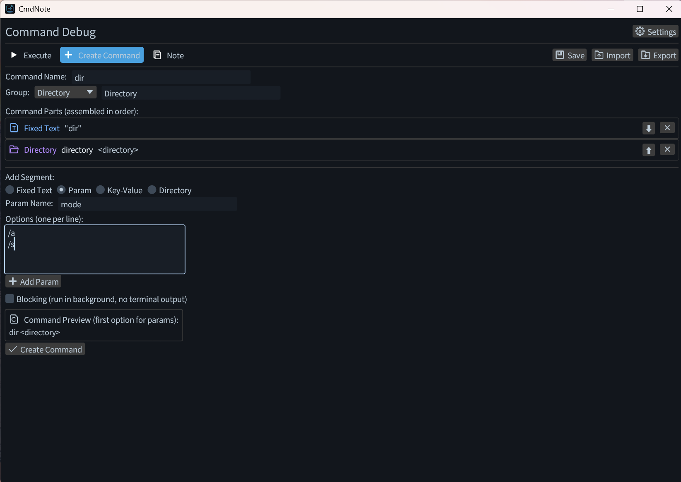Click the Export arrow icon
The image size is (681, 482).
point(645,55)
